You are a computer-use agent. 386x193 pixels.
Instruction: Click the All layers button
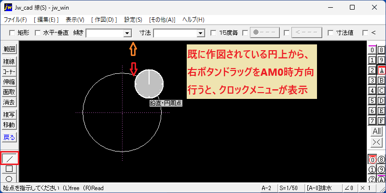[377, 131]
